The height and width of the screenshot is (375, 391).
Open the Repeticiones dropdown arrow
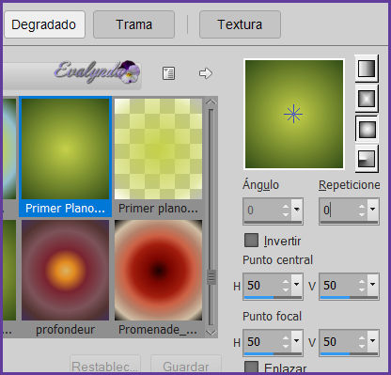coord(373,209)
